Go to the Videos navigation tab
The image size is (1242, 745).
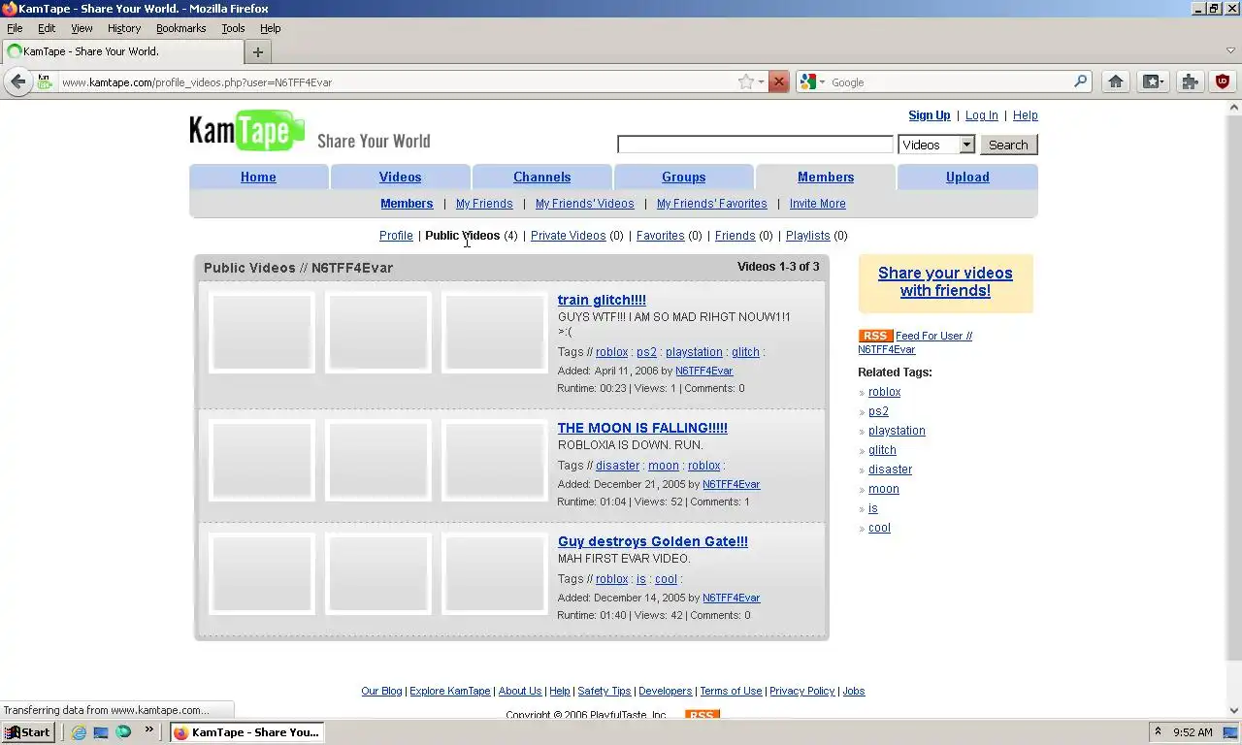pyautogui.click(x=400, y=177)
